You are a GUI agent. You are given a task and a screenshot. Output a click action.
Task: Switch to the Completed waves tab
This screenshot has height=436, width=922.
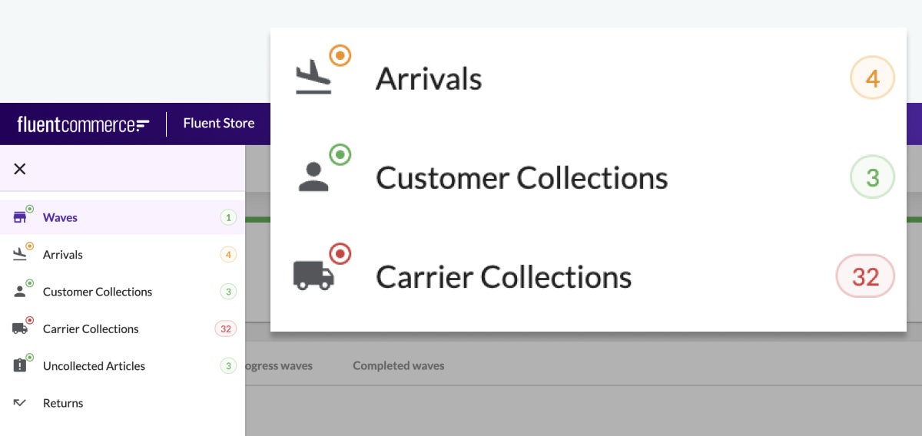398,365
